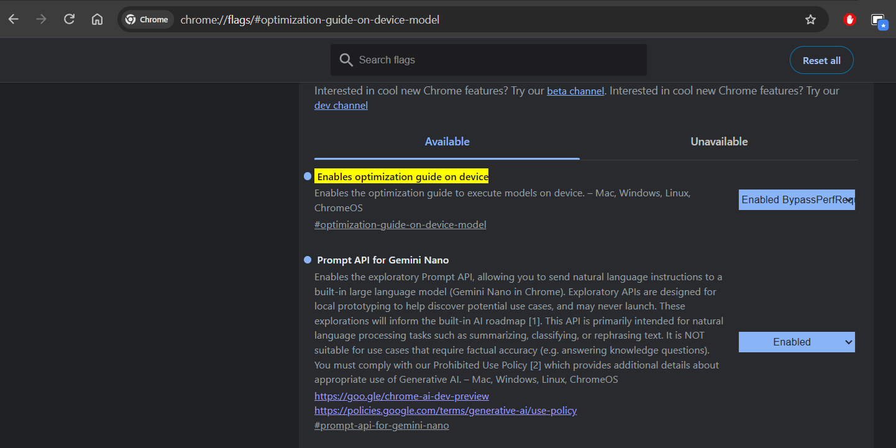Open the Enabled BypassPerfRequirement dropdown
Screen dimensions: 896x448
click(797, 199)
